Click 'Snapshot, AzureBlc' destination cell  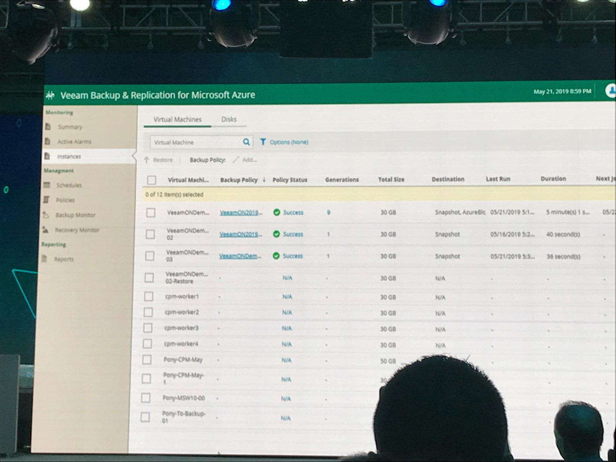point(460,212)
